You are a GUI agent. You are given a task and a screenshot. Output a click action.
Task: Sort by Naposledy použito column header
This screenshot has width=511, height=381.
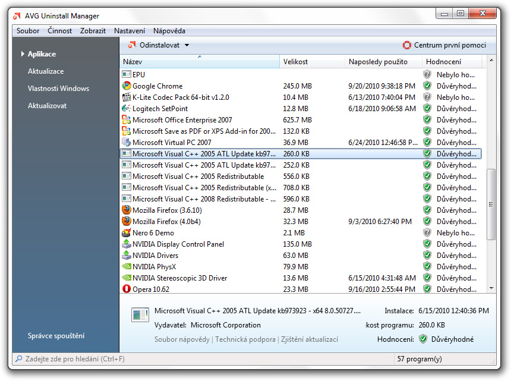tap(383, 61)
